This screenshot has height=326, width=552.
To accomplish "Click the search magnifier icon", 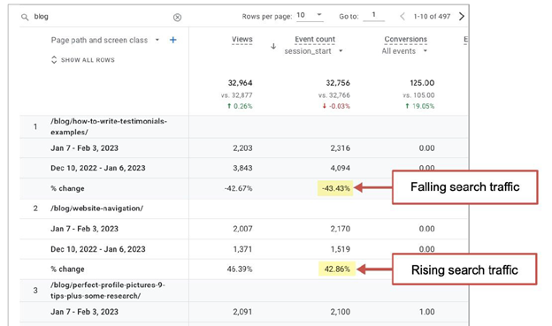I will click(x=25, y=17).
